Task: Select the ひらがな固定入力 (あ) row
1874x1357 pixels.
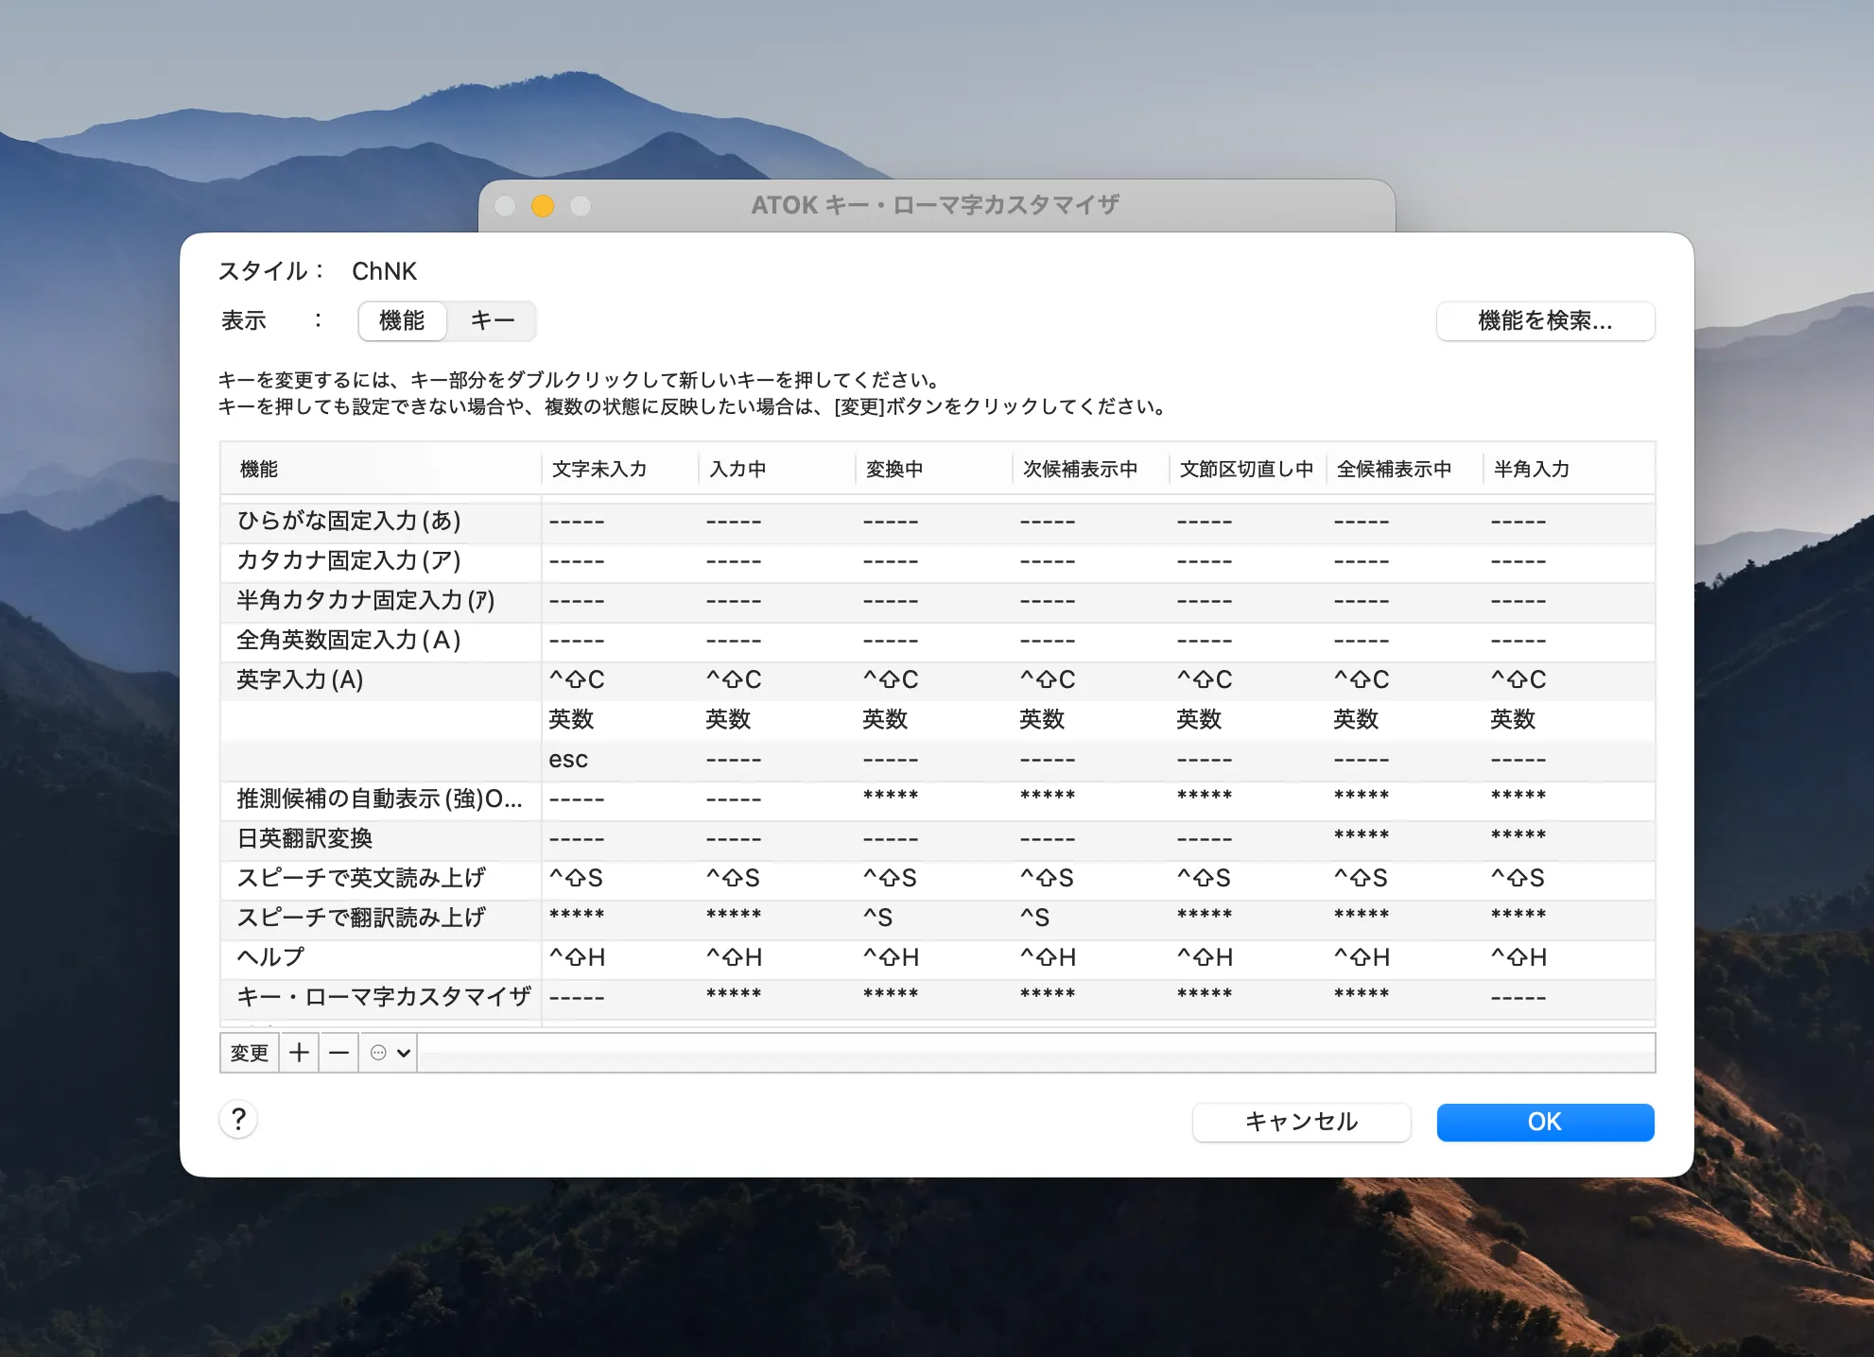Action: click(938, 522)
